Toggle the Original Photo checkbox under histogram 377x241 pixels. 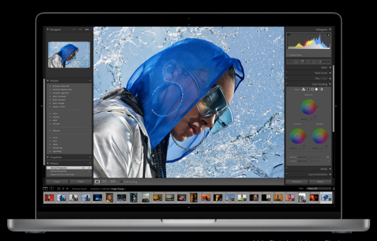289,55
